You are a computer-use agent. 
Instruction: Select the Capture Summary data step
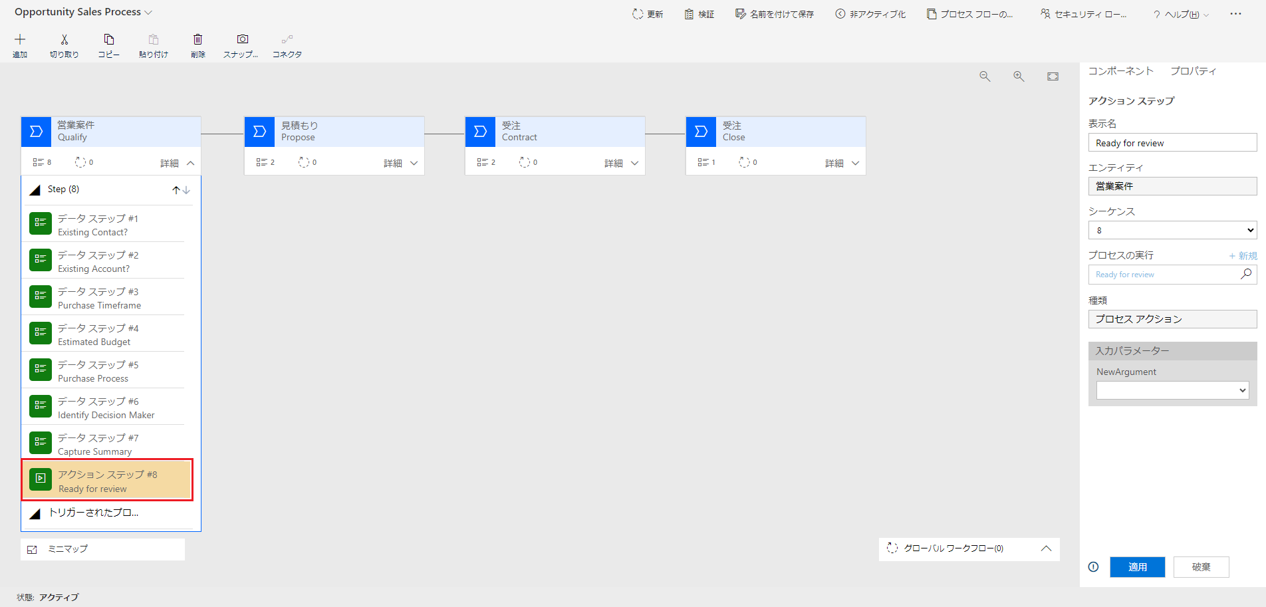click(107, 444)
